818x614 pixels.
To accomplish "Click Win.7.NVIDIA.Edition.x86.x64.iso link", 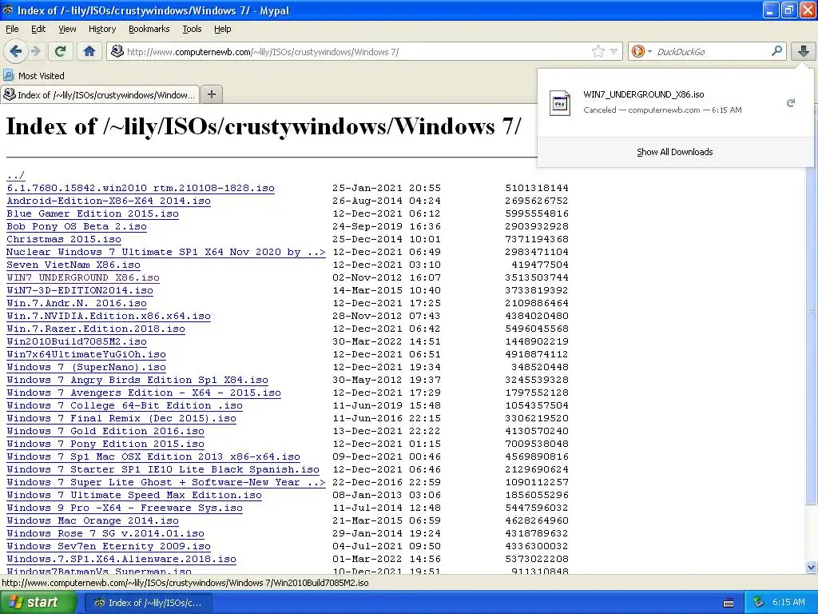I will click(x=109, y=316).
